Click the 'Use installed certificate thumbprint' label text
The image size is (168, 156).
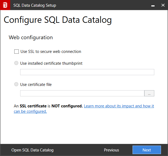click(x=51, y=63)
